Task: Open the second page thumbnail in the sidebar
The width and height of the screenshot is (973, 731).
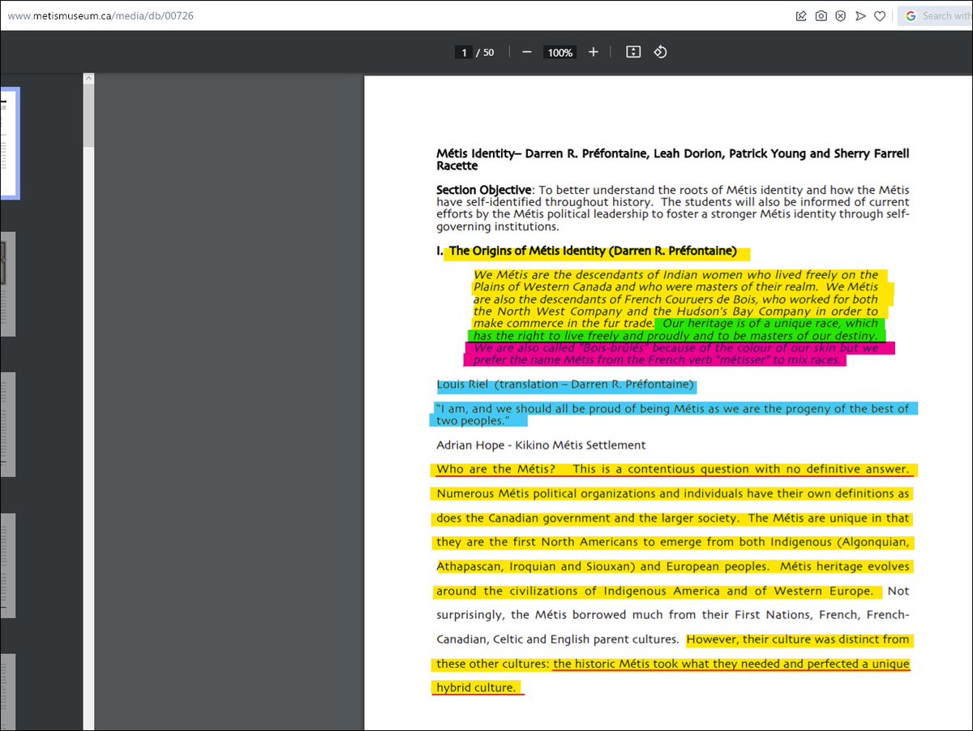Action: (7, 283)
